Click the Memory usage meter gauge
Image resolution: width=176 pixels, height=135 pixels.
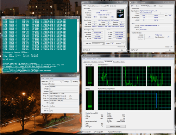tap(90, 100)
